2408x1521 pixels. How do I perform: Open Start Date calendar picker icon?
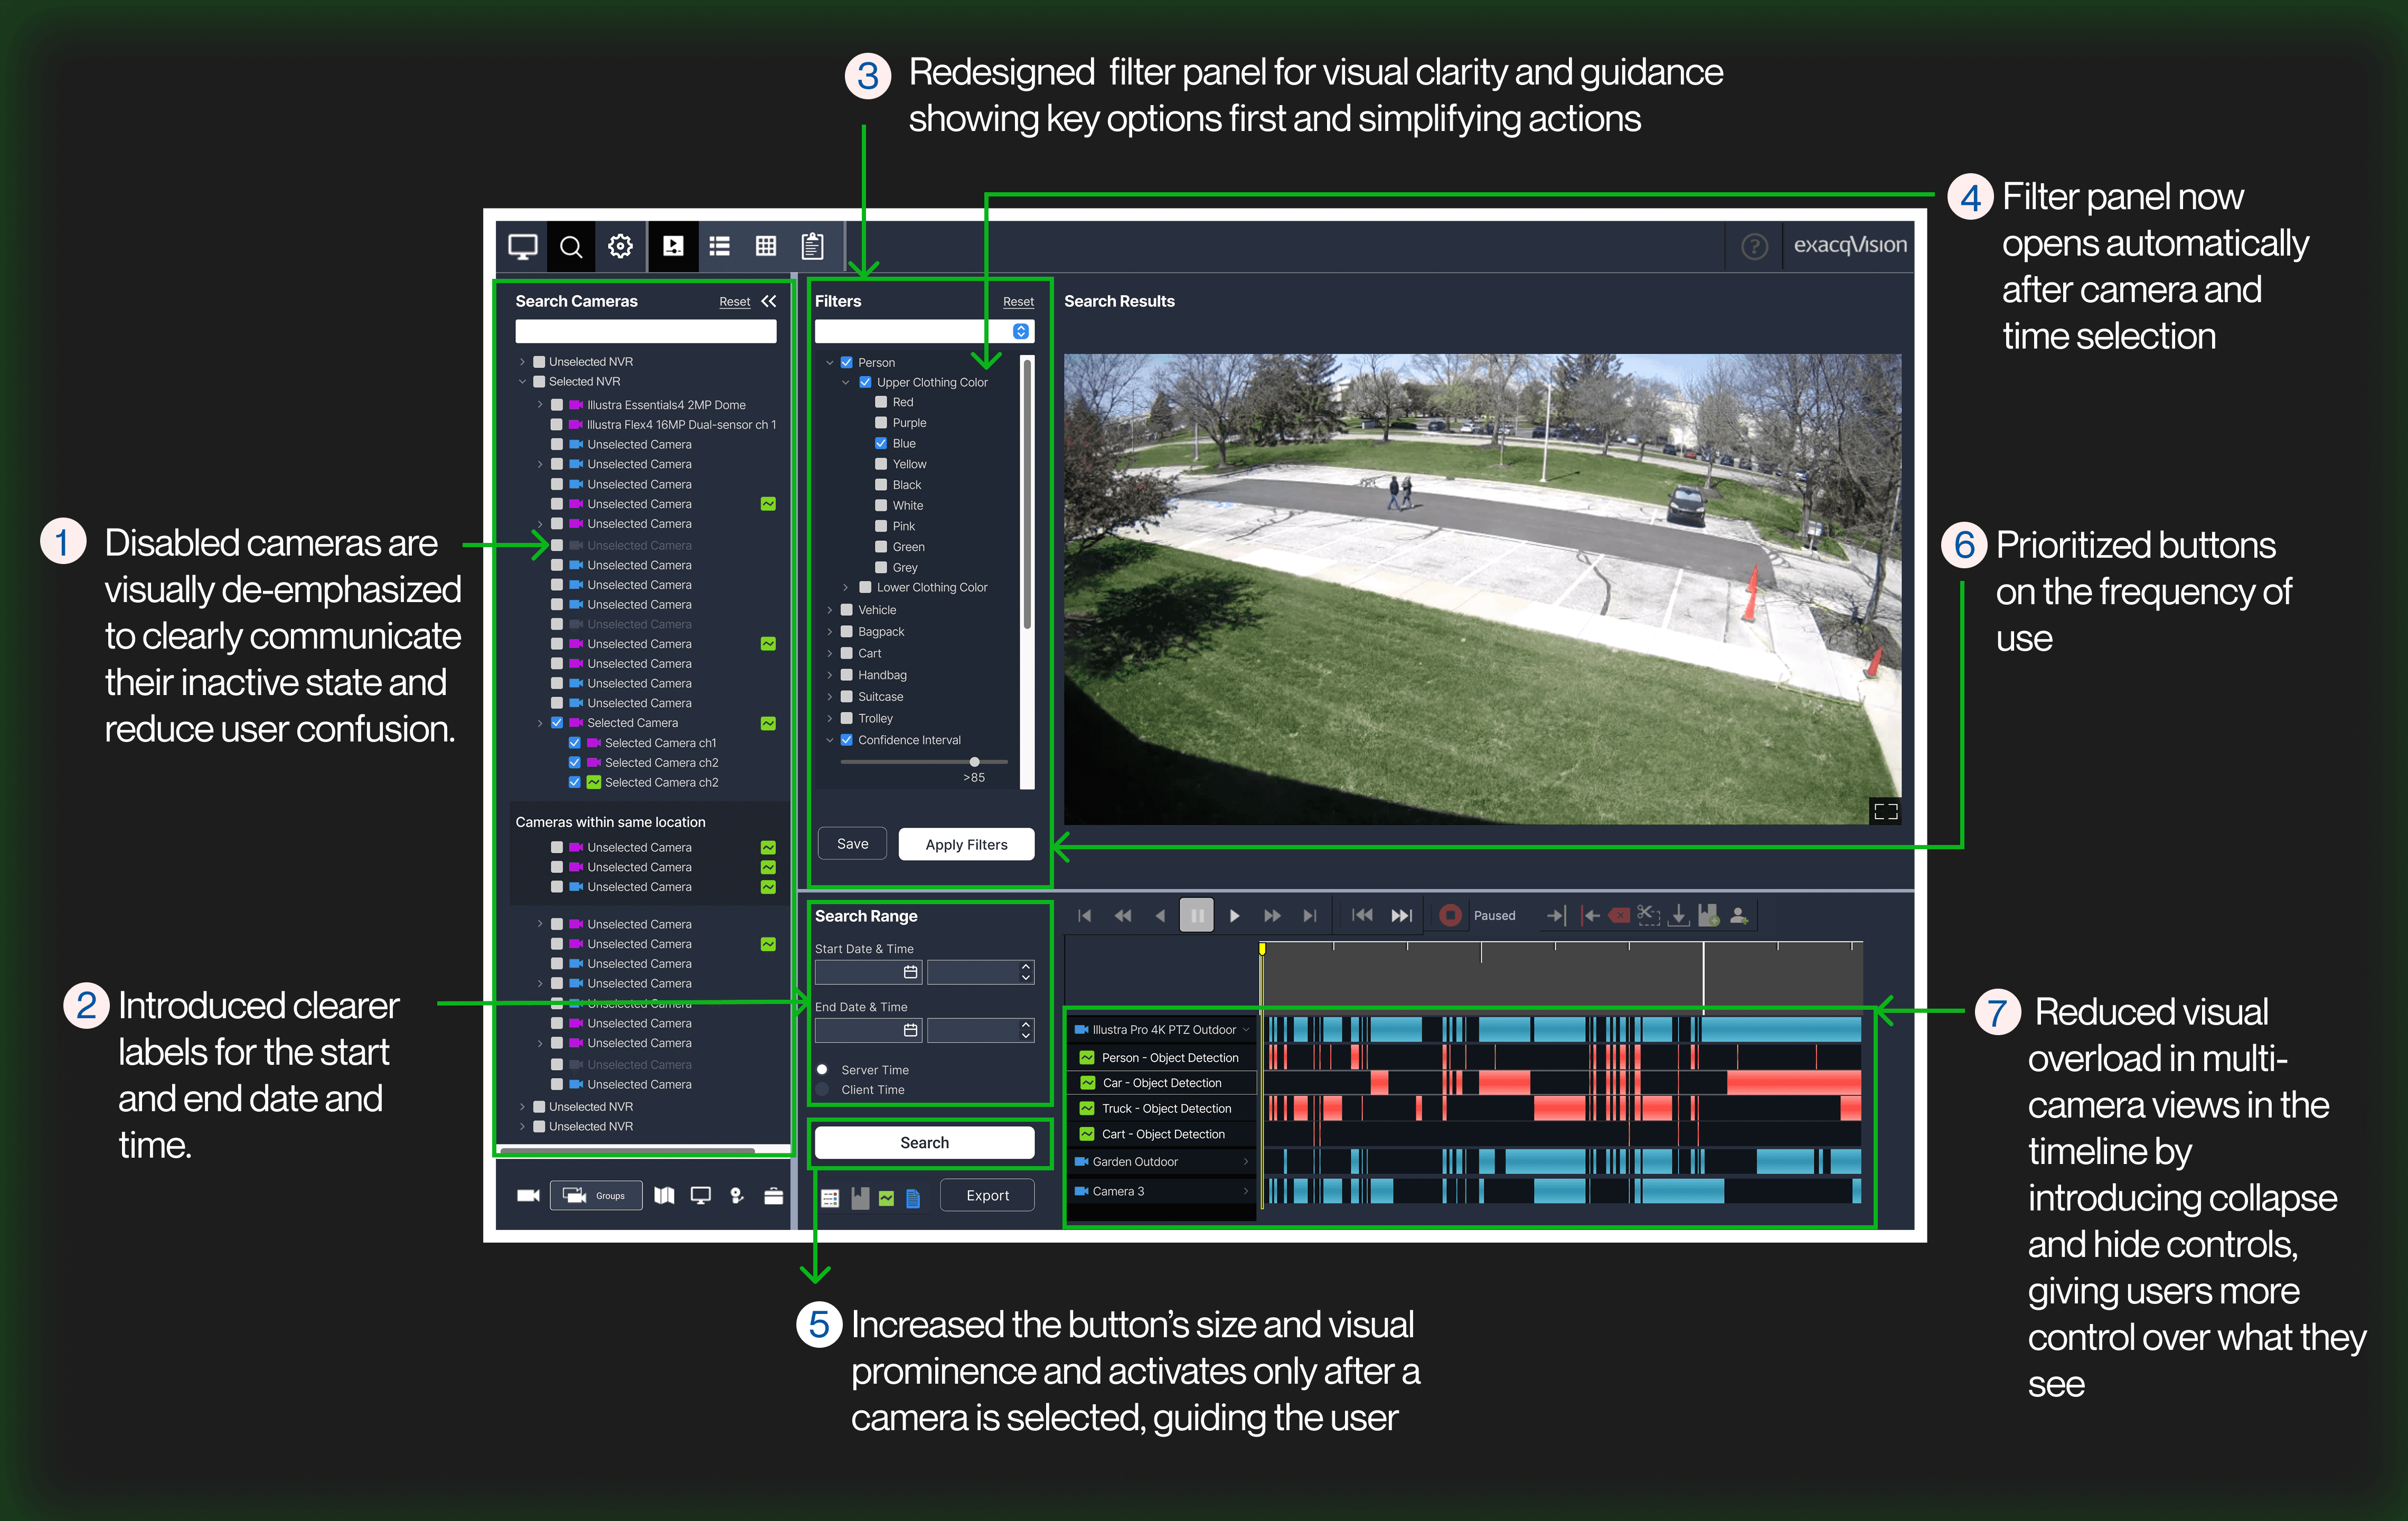(x=910, y=972)
